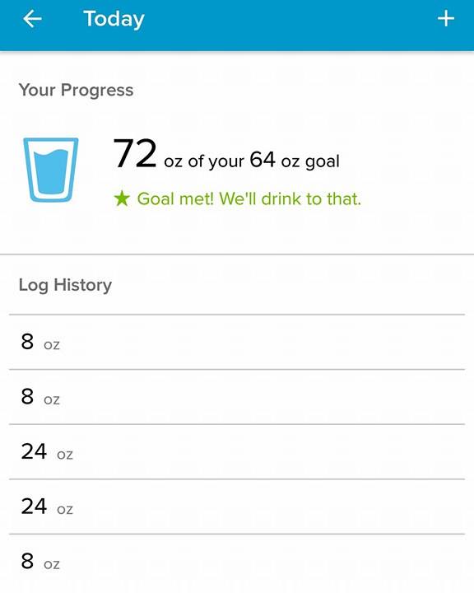The height and width of the screenshot is (593, 474).
Task: Open the first 8 oz log entry
Action: [x=237, y=342]
